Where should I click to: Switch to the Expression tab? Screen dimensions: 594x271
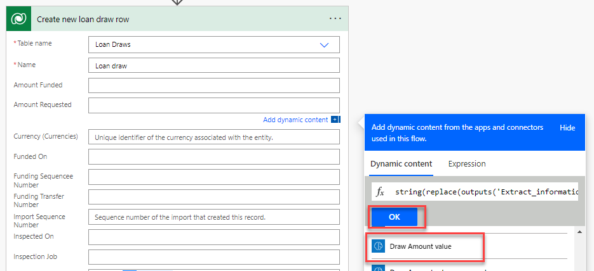pos(467,164)
